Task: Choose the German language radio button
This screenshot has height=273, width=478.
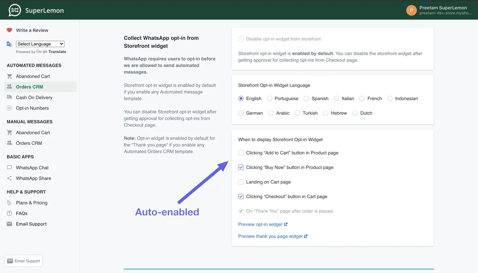Action: coord(241,113)
